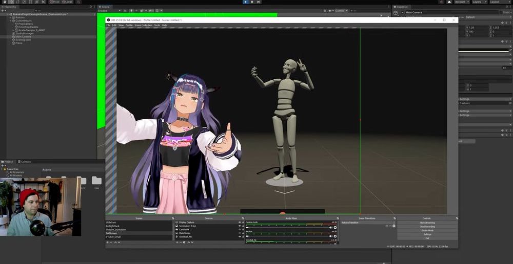
Task: Toggle visibility of Display Capture source
Action: coord(240,223)
